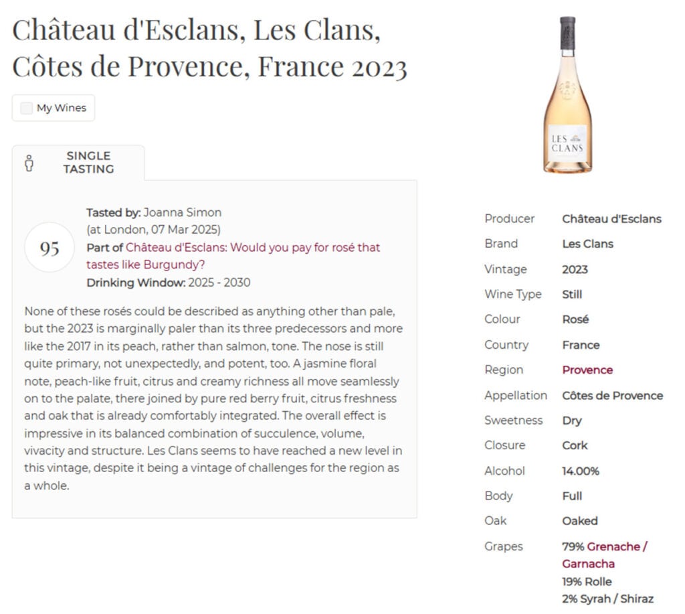
Task: Open the Château d'Esclans Burgundy article link
Action: coord(253,256)
